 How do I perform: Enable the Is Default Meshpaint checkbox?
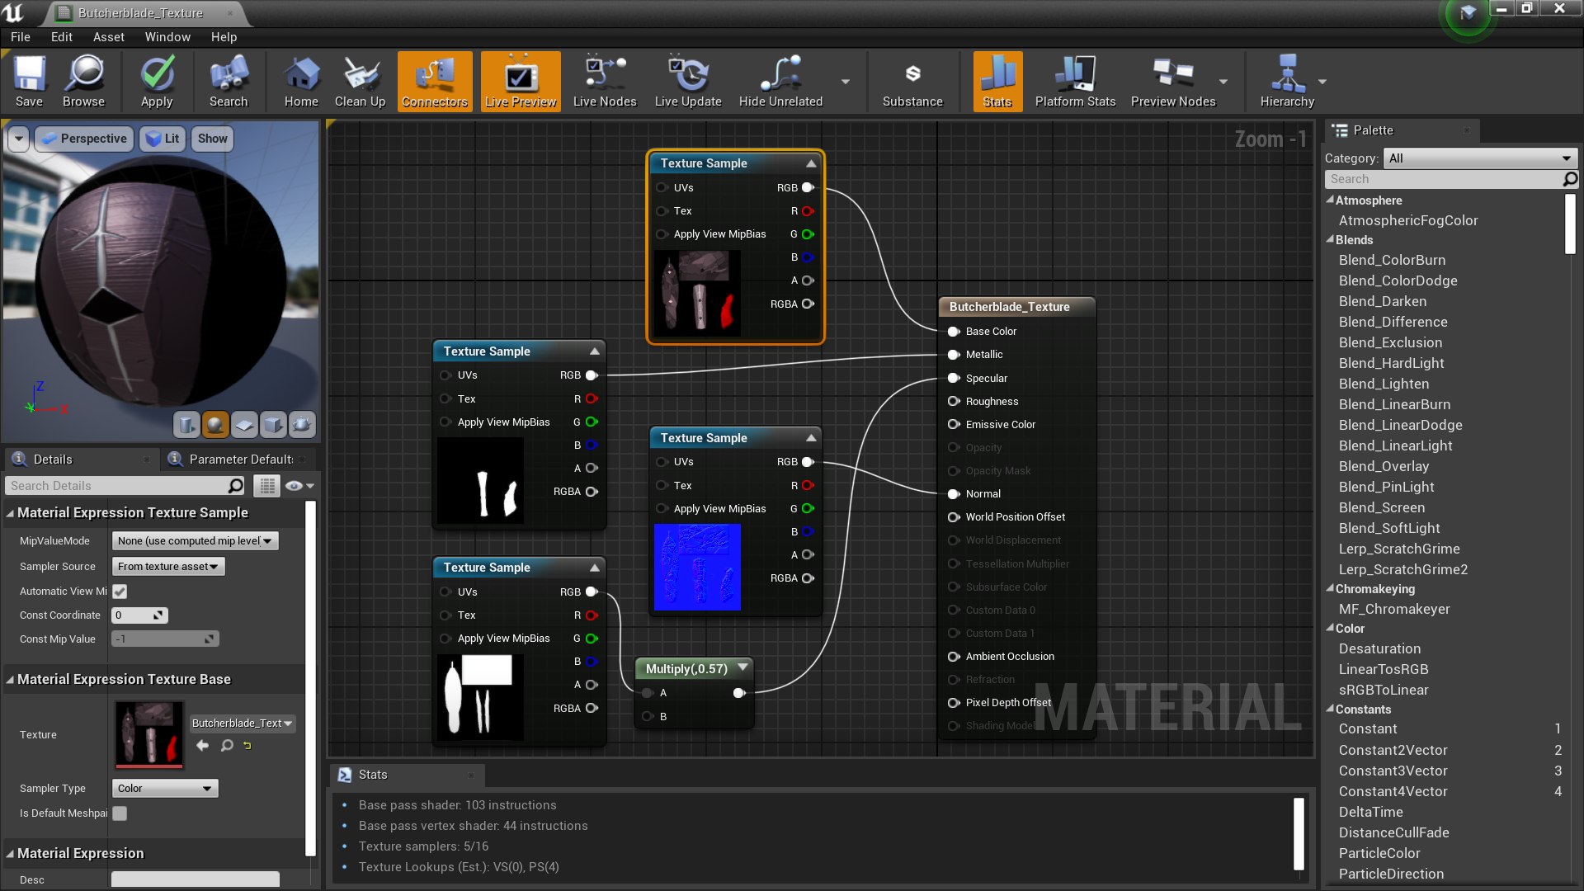tap(120, 813)
